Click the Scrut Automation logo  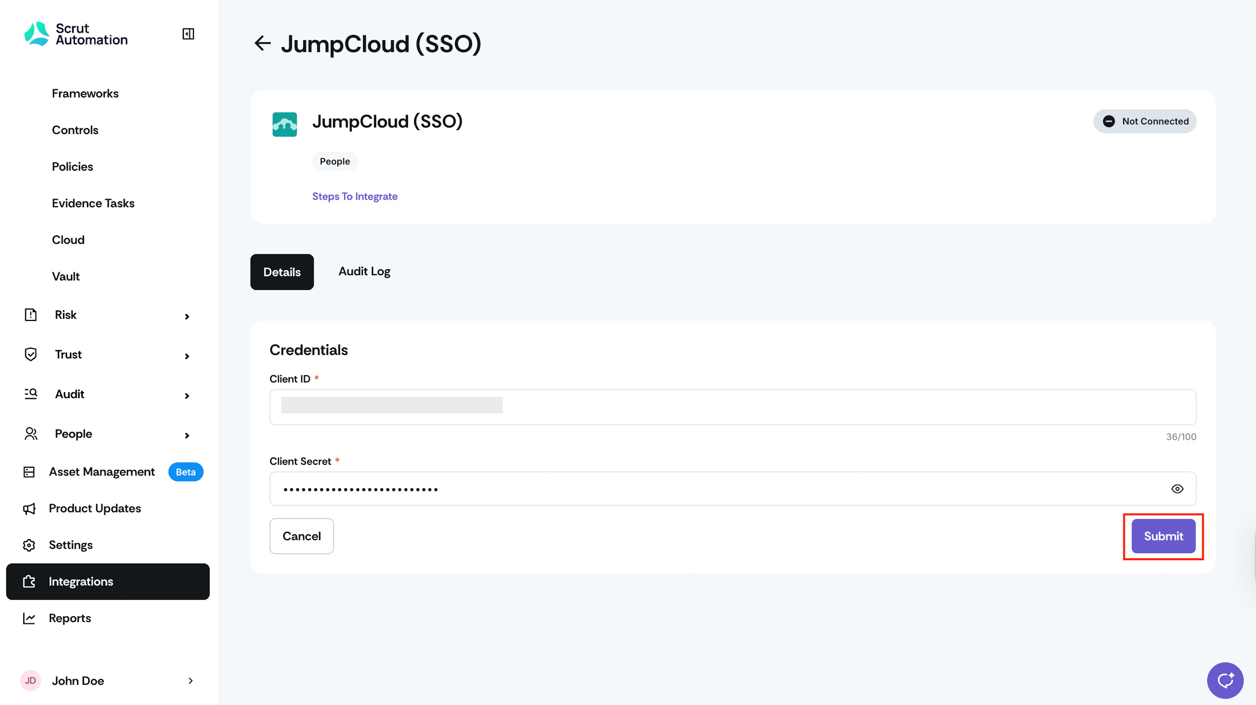click(76, 34)
